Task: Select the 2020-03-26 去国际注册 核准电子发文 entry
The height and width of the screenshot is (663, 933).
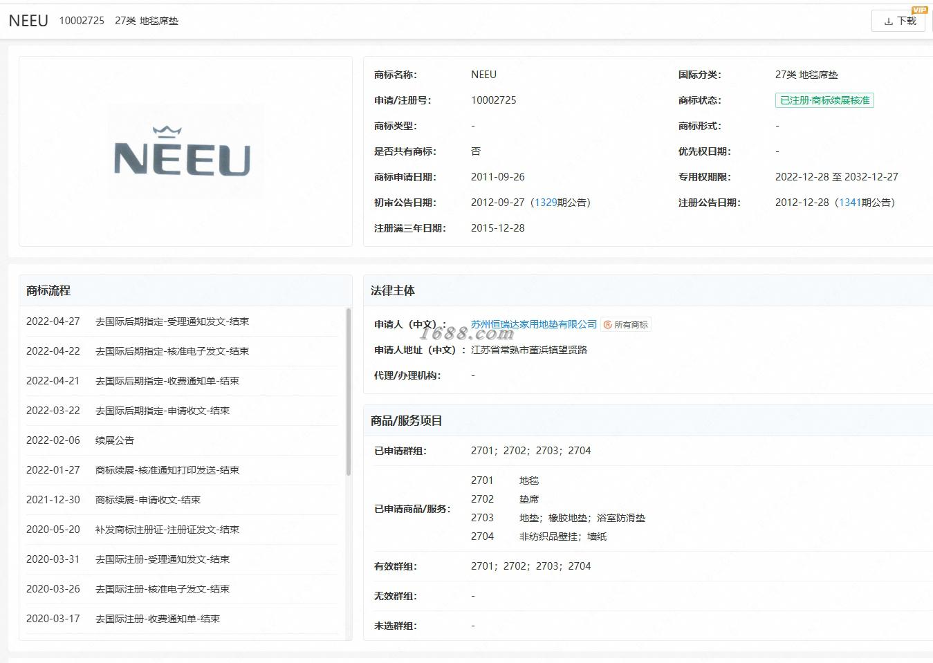Action: 182,589
